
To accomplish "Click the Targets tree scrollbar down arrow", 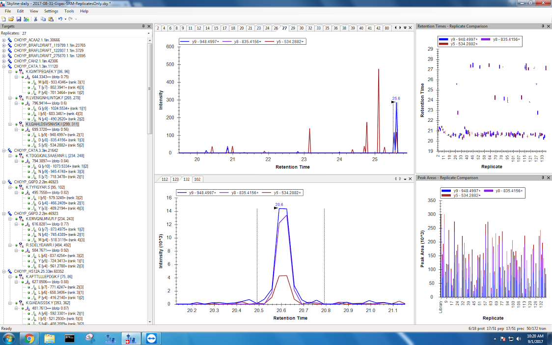I will click(x=150, y=321).
